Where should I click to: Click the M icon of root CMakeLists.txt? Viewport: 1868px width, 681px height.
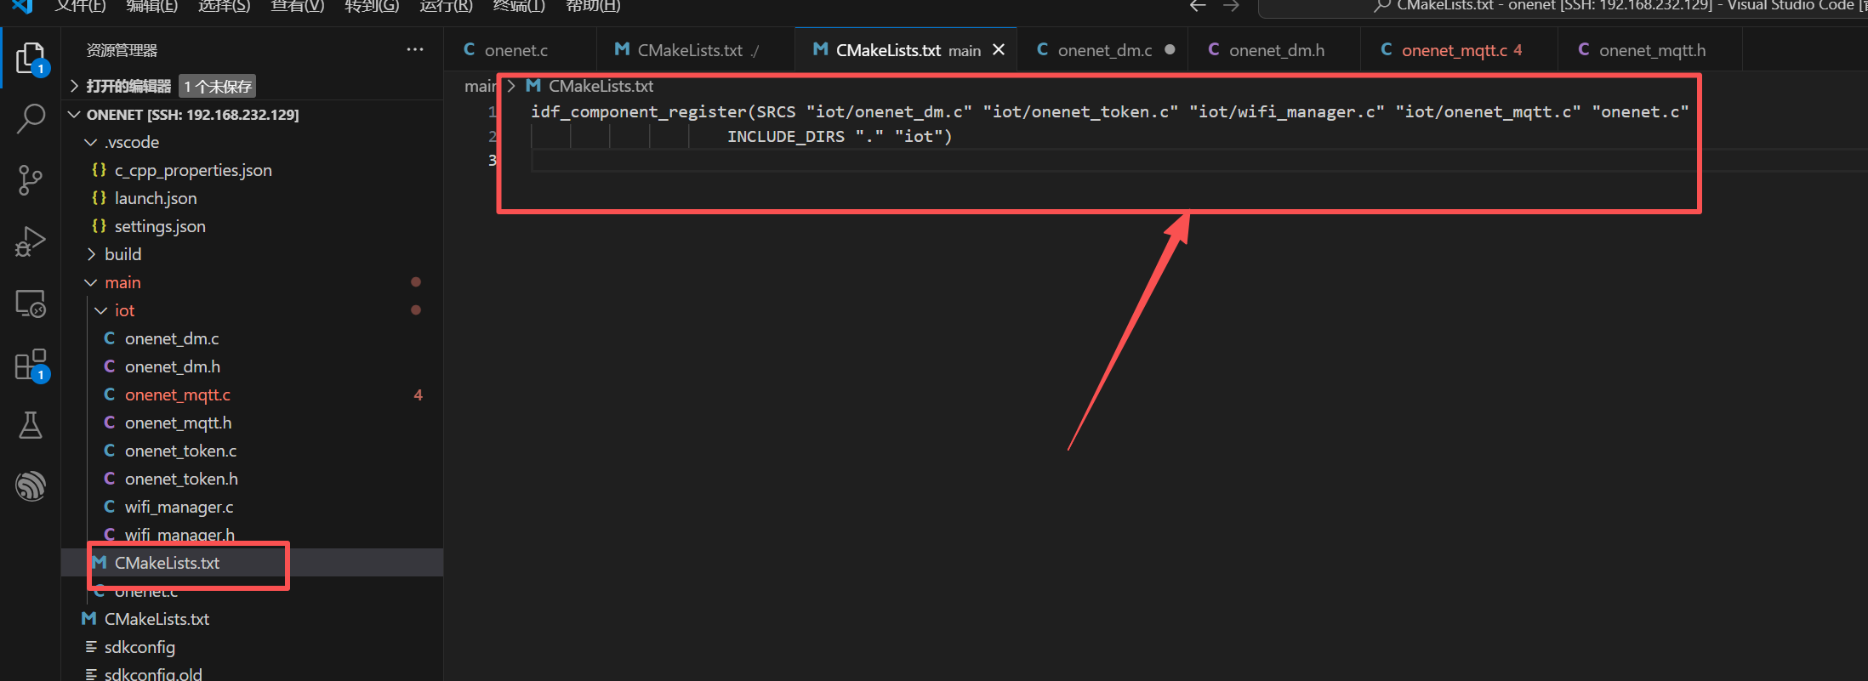[88, 619]
